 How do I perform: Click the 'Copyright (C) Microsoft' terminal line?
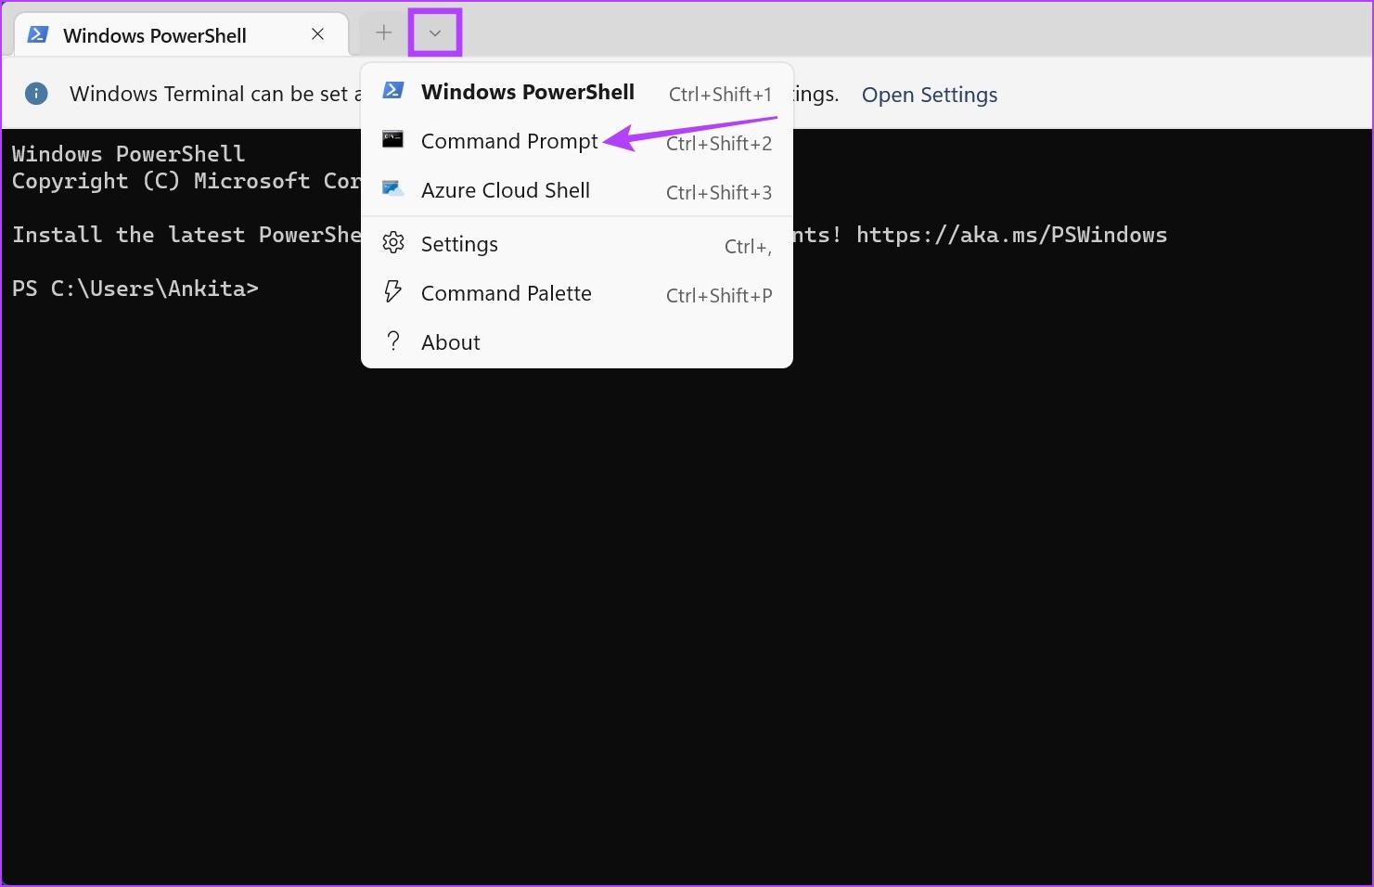(186, 181)
